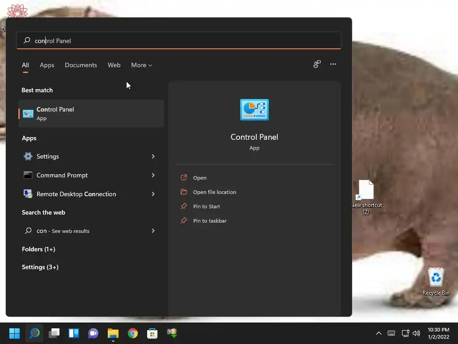Select the All filter tab
The image size is (458, 344).
[25, 65]
